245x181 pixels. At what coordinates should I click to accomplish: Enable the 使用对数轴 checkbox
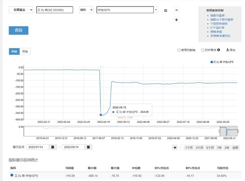click(179, 50)
